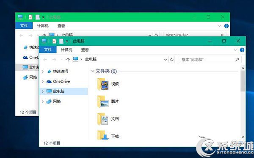
Task: Expand the ribbon chevron in back window
Action: pyautogui.click(x=219, y=26)
